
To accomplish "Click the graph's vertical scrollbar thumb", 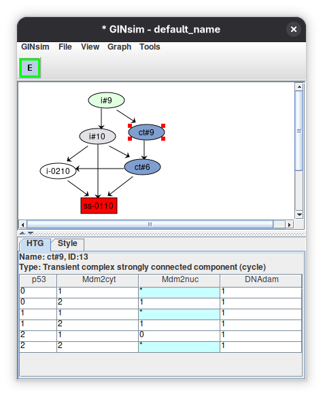I will point(299,131).
